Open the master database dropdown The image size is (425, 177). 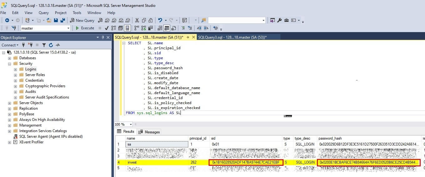(68, 28)
